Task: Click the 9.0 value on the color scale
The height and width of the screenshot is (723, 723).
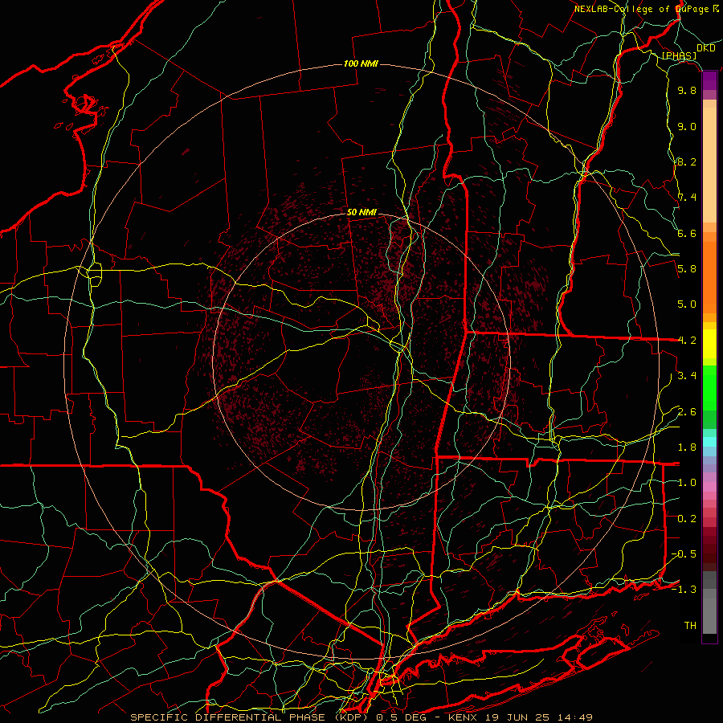Action: coord(687,126)
